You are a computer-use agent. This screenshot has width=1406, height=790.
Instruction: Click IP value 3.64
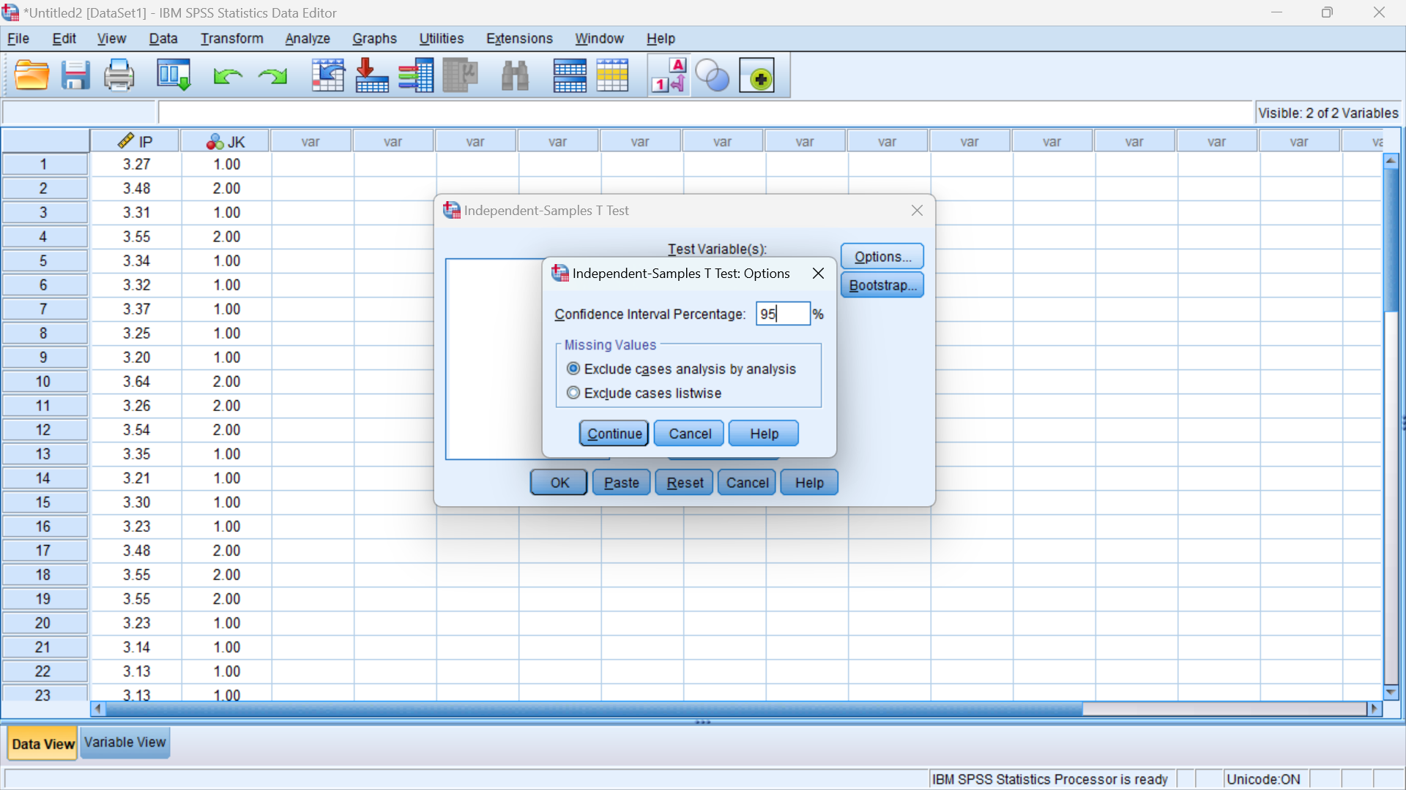pos(136,382)
